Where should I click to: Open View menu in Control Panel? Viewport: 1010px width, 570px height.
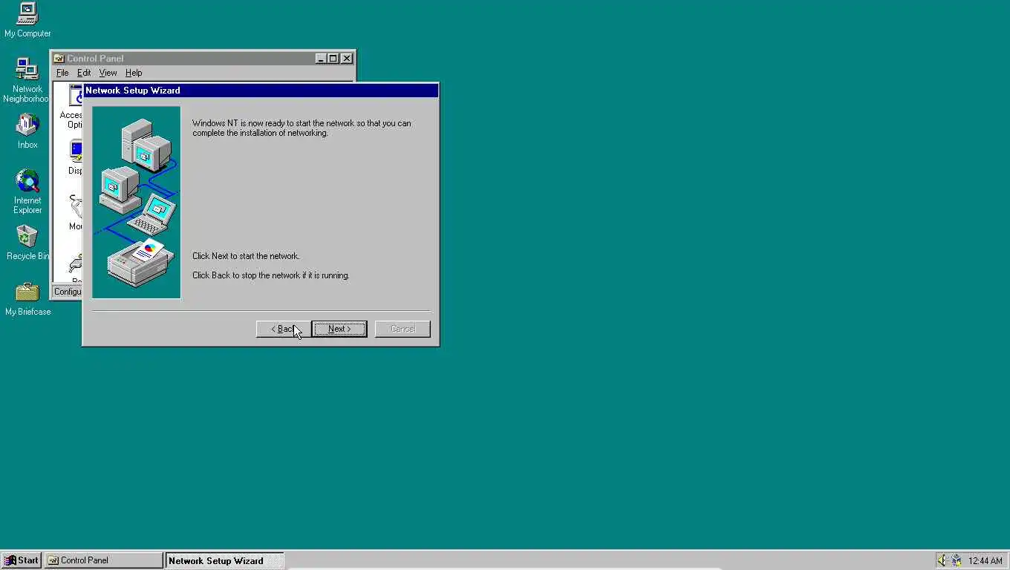[x=108, y=73]
